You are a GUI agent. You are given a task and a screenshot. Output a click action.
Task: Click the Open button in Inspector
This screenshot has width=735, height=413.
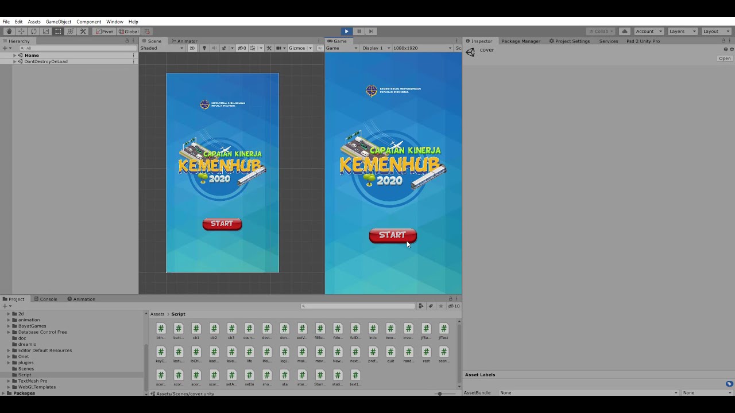725,59
